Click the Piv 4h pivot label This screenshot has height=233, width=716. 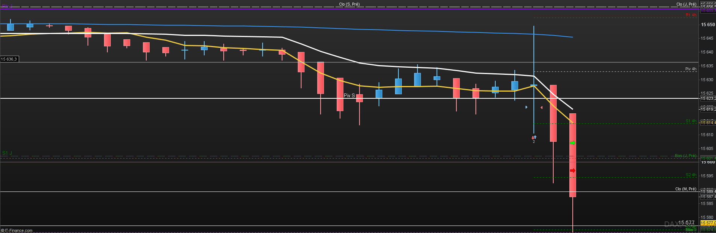coord(691,69)
